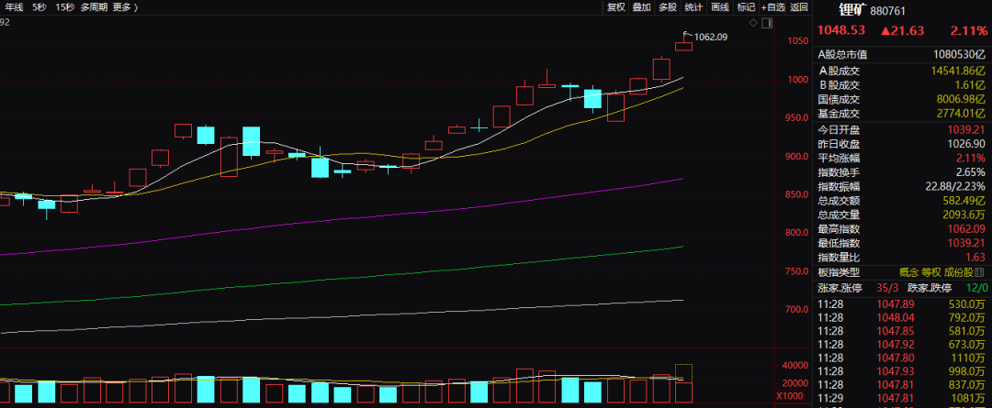Click the 返回 back button
Viewport: 992px width, 408px height.
799,7
